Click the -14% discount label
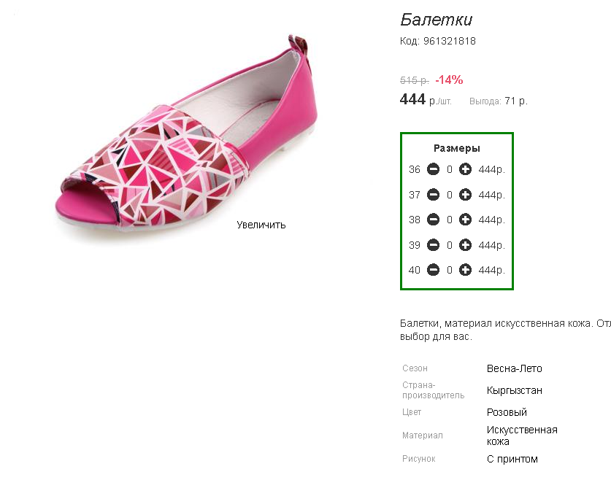This screenshot has width=611, height=480. click(x=449, y=80)
